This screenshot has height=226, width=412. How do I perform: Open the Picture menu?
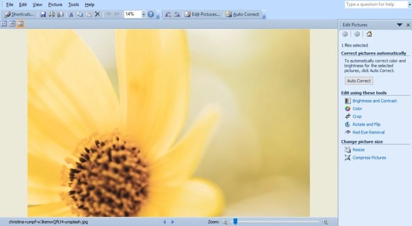click(x=55, y=5)
